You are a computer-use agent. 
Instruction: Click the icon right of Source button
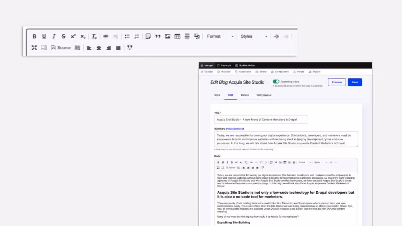click(77, 48)
